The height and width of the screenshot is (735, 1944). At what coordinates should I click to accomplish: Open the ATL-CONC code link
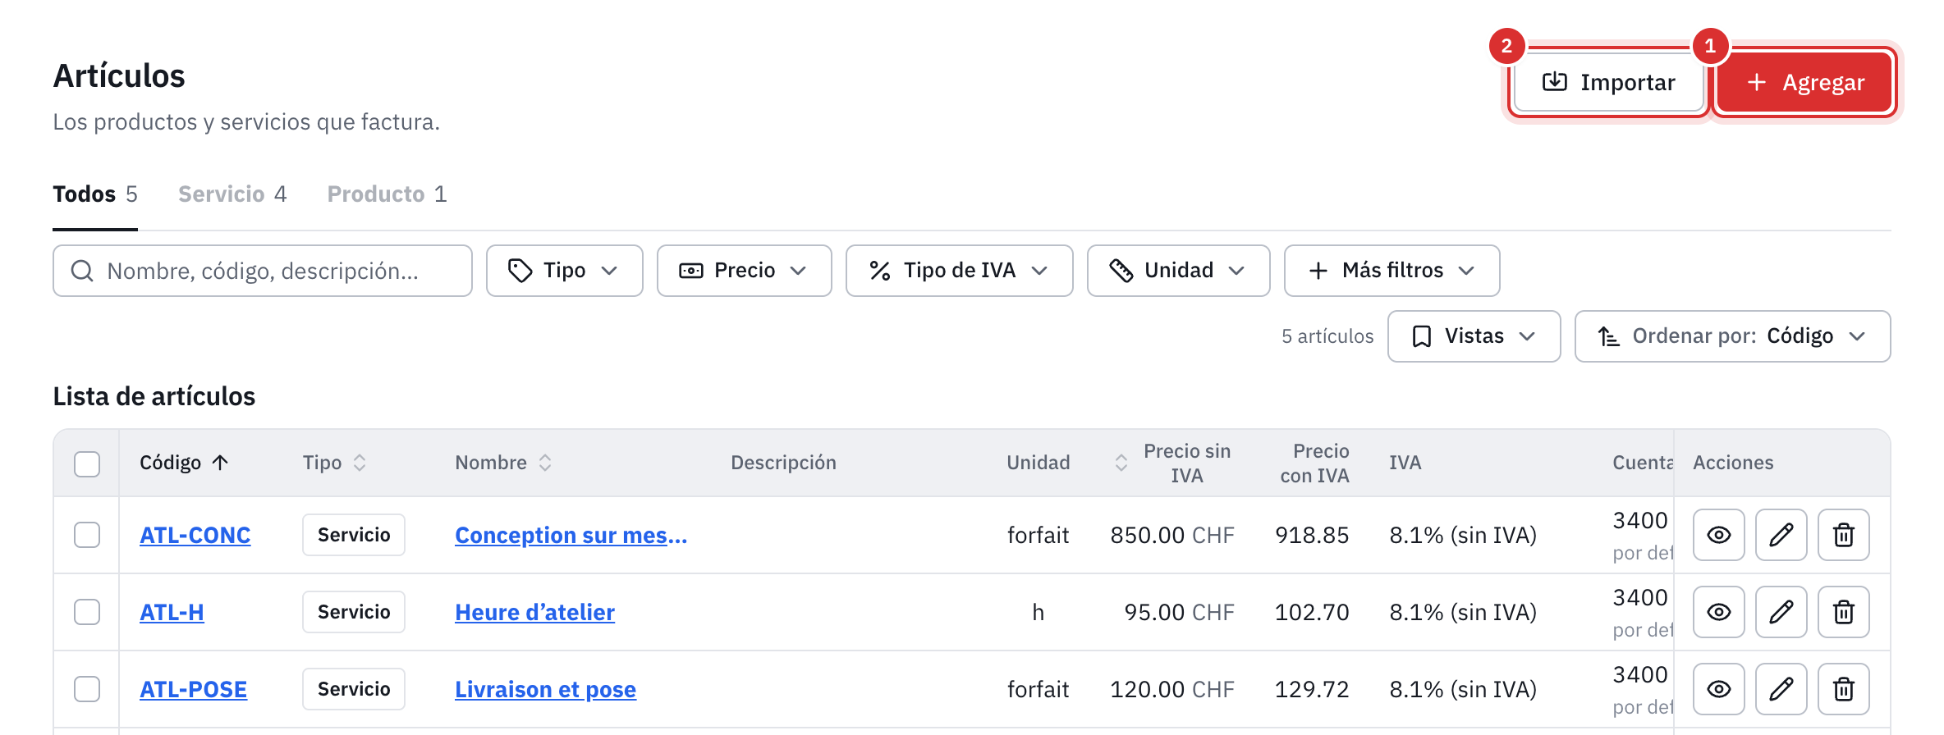click(x=195, y=535)
